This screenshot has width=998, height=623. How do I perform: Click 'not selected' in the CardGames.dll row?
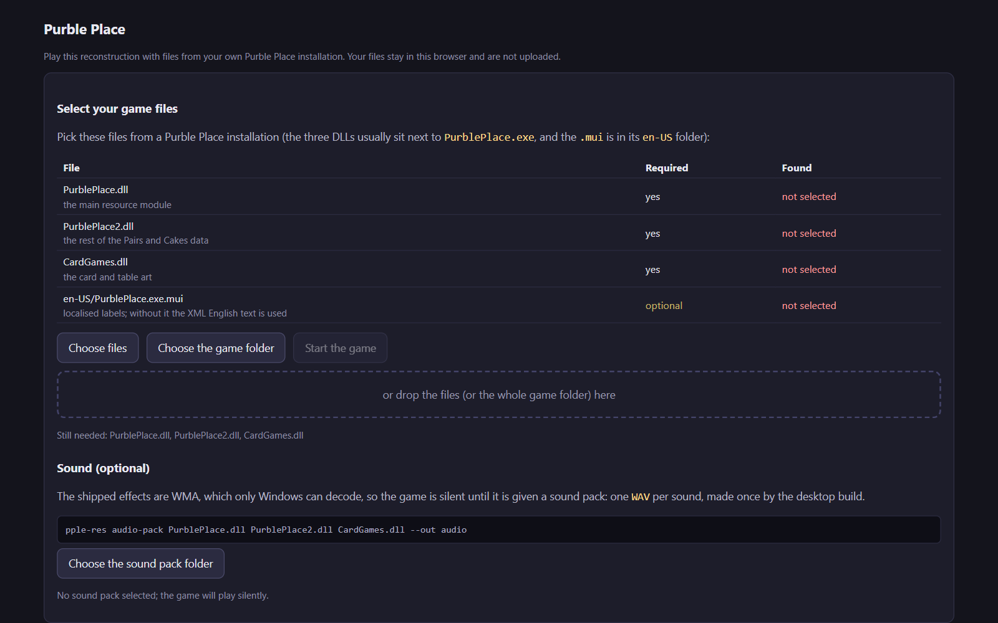pos(809,269)
